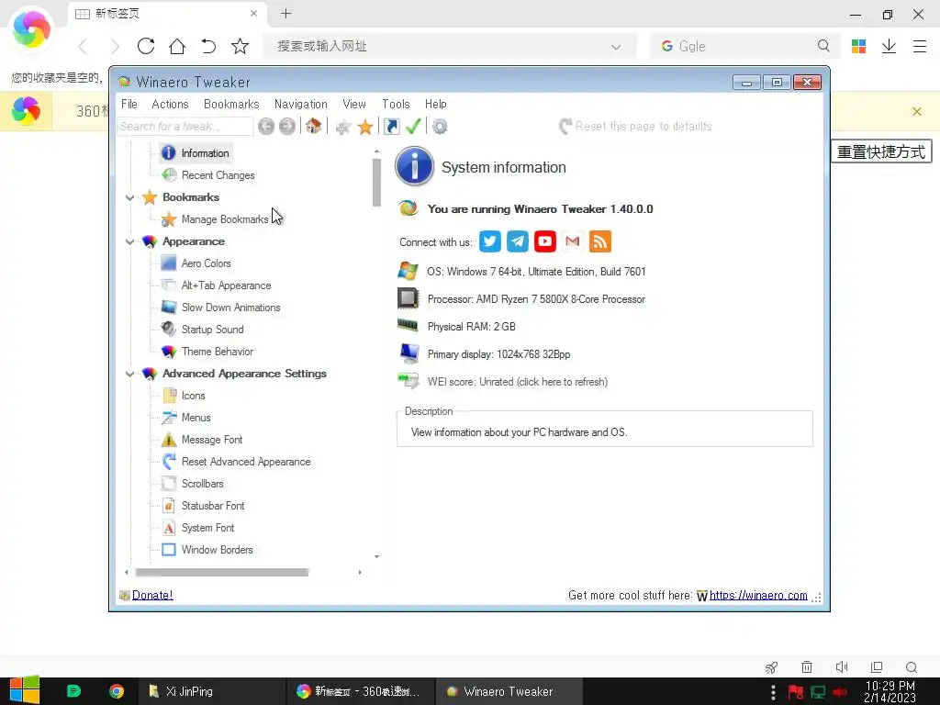
Task: Select Slow Down Animations tree item
Action: (230, 308)
